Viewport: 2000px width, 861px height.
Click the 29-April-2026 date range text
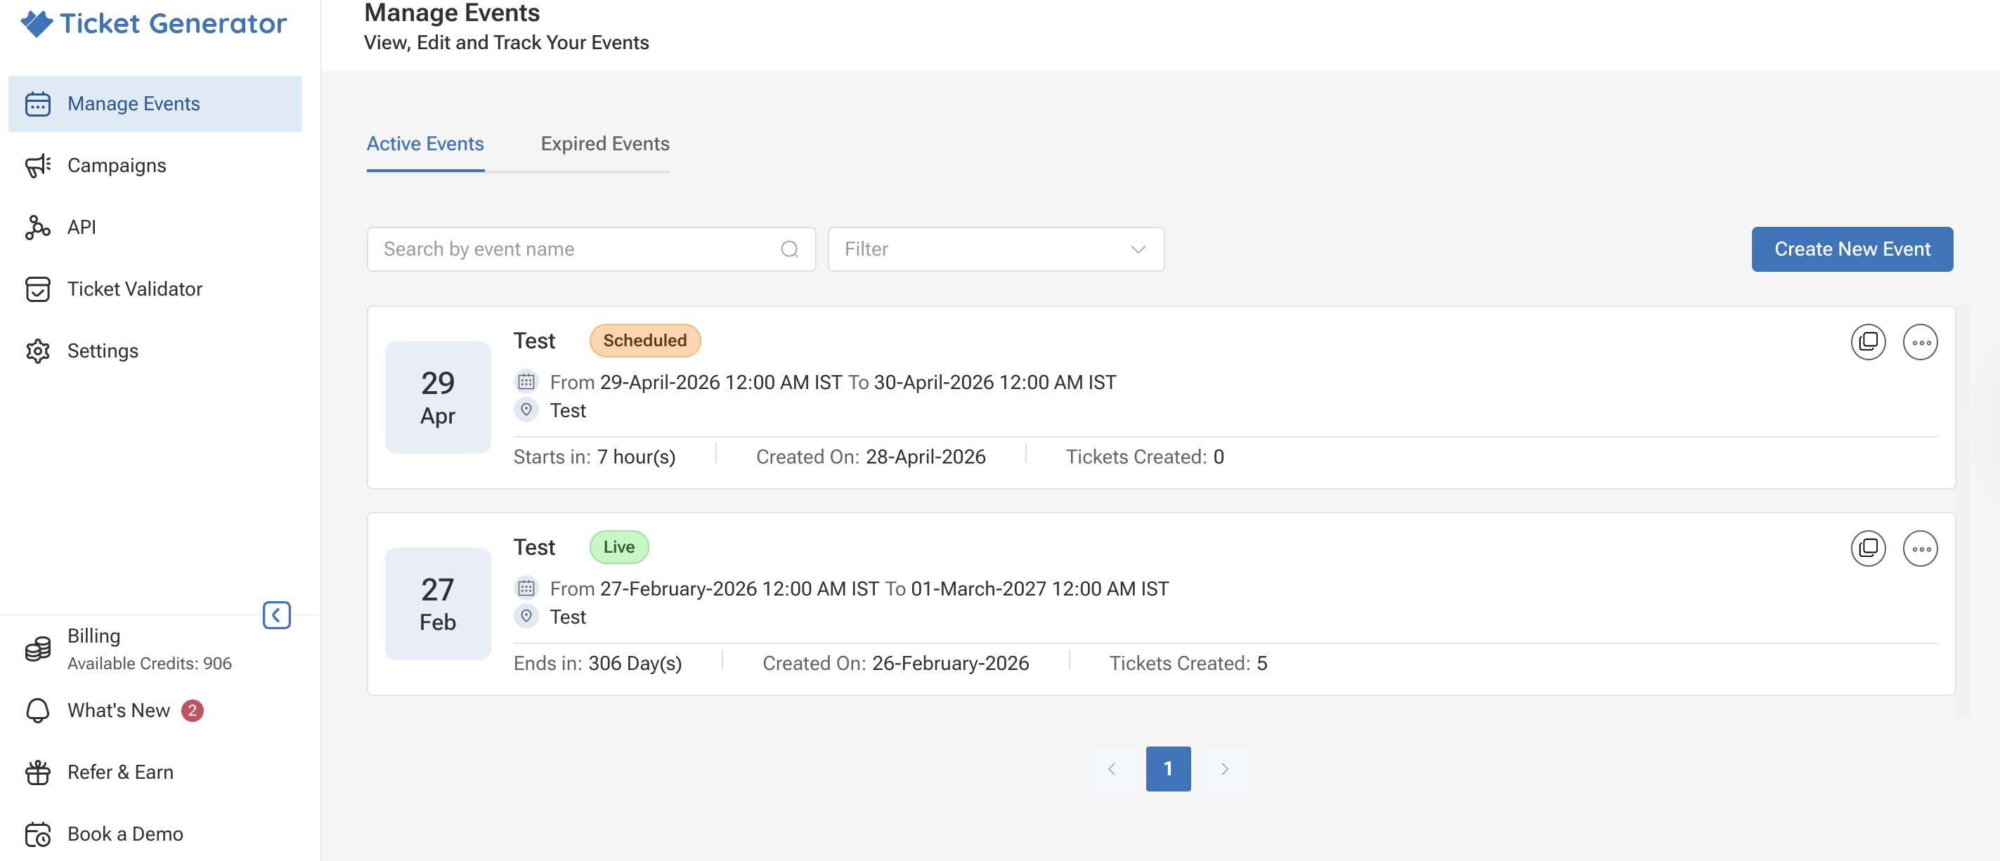click(x=833, y=383)
